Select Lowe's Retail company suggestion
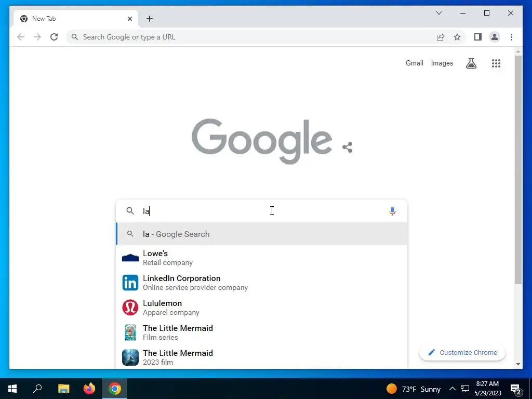 point(262,258)
